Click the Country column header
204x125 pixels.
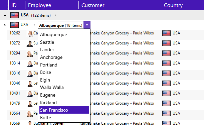[173, 5]
